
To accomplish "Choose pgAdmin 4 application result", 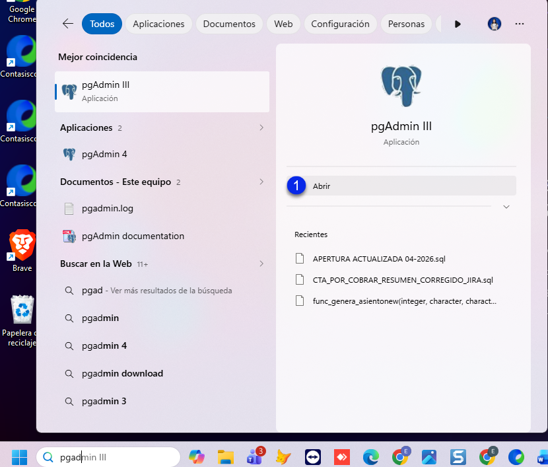I will click(162, 154).
